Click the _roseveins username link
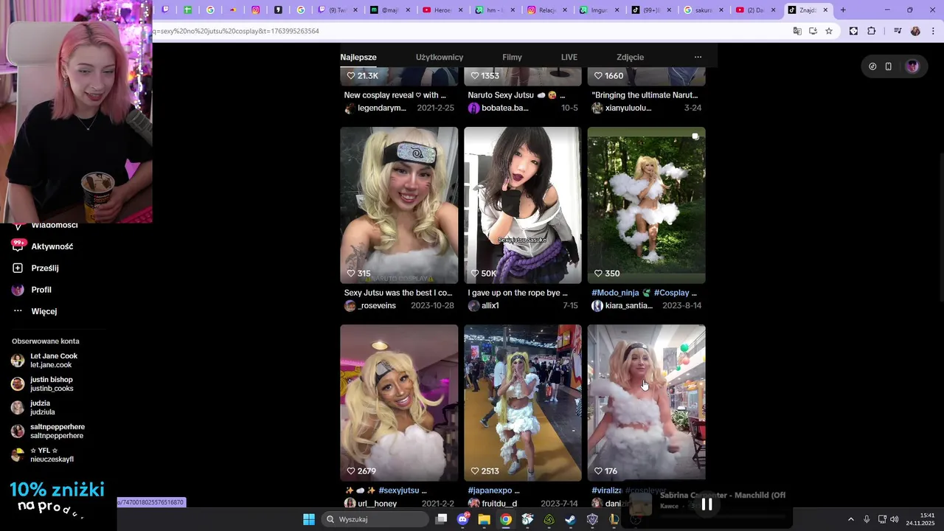 [x=376, y=305]
